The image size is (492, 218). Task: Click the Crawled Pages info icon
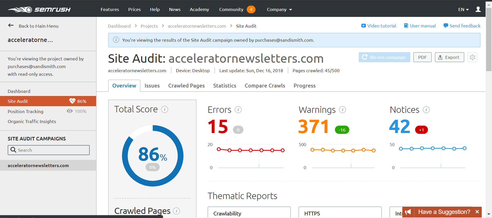click(x=177, y=211)
